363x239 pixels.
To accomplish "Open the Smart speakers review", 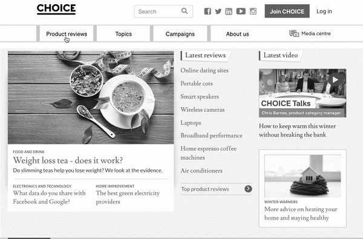I will [x=200, y=97].
